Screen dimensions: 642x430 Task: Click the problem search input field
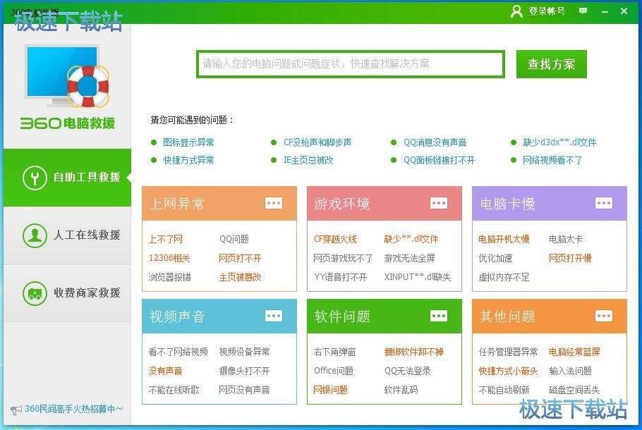pyautogui.click(x=351, y=64)
